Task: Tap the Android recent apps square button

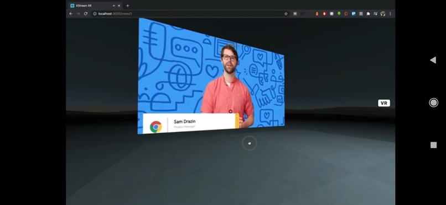Action: pos(433,145)
